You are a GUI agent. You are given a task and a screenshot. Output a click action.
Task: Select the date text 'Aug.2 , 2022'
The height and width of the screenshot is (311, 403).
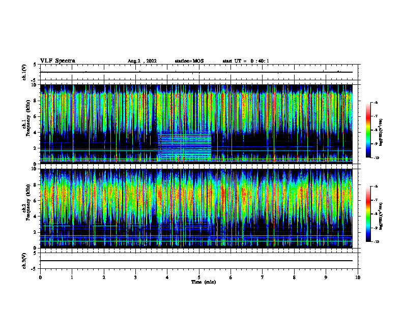pyautogui.click(x=142, y=61)
